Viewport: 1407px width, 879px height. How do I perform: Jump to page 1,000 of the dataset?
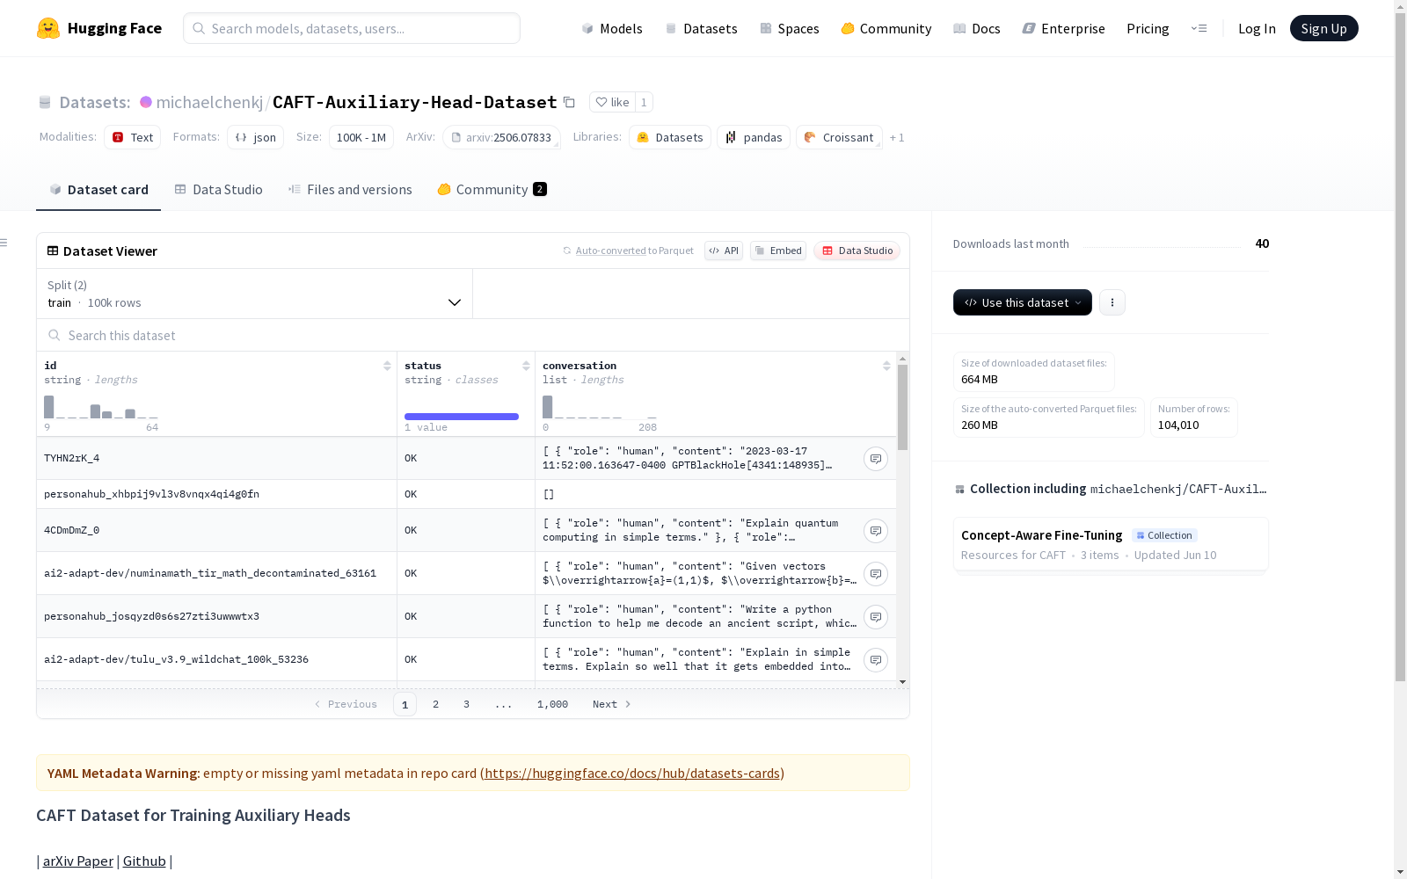(552, 704)
